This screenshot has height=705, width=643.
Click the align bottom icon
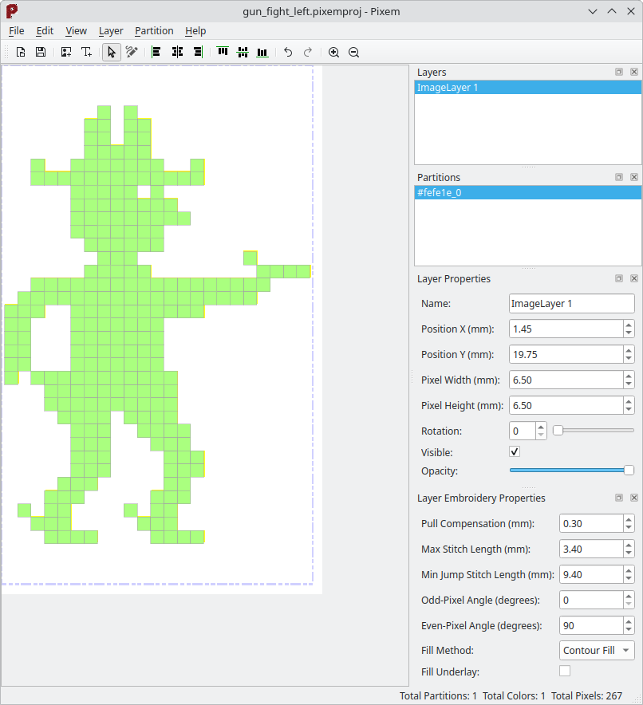pos(262,52)
